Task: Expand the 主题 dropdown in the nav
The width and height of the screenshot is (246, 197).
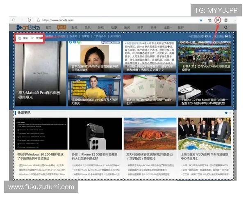Action: pos(168,27)
